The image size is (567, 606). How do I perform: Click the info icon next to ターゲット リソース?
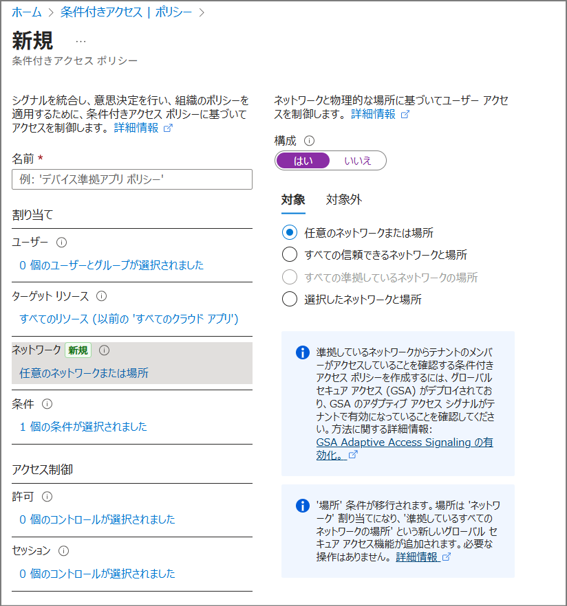coord(101,296)
